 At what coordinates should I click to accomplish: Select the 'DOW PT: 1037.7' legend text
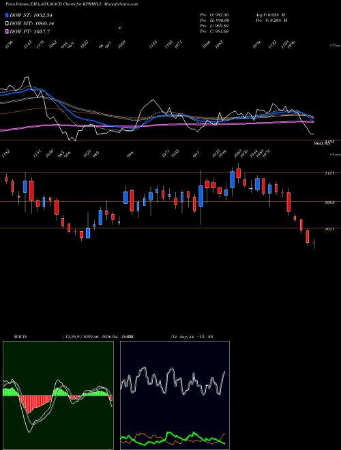click(x=30, y=31)
